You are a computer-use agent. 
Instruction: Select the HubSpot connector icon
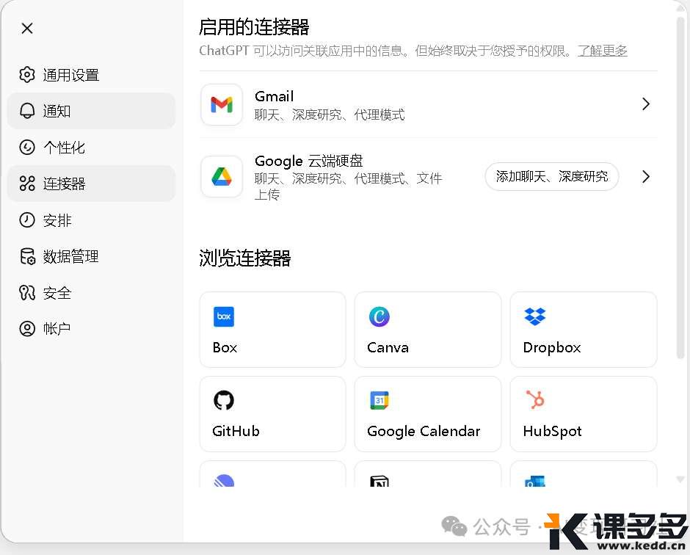535,400
